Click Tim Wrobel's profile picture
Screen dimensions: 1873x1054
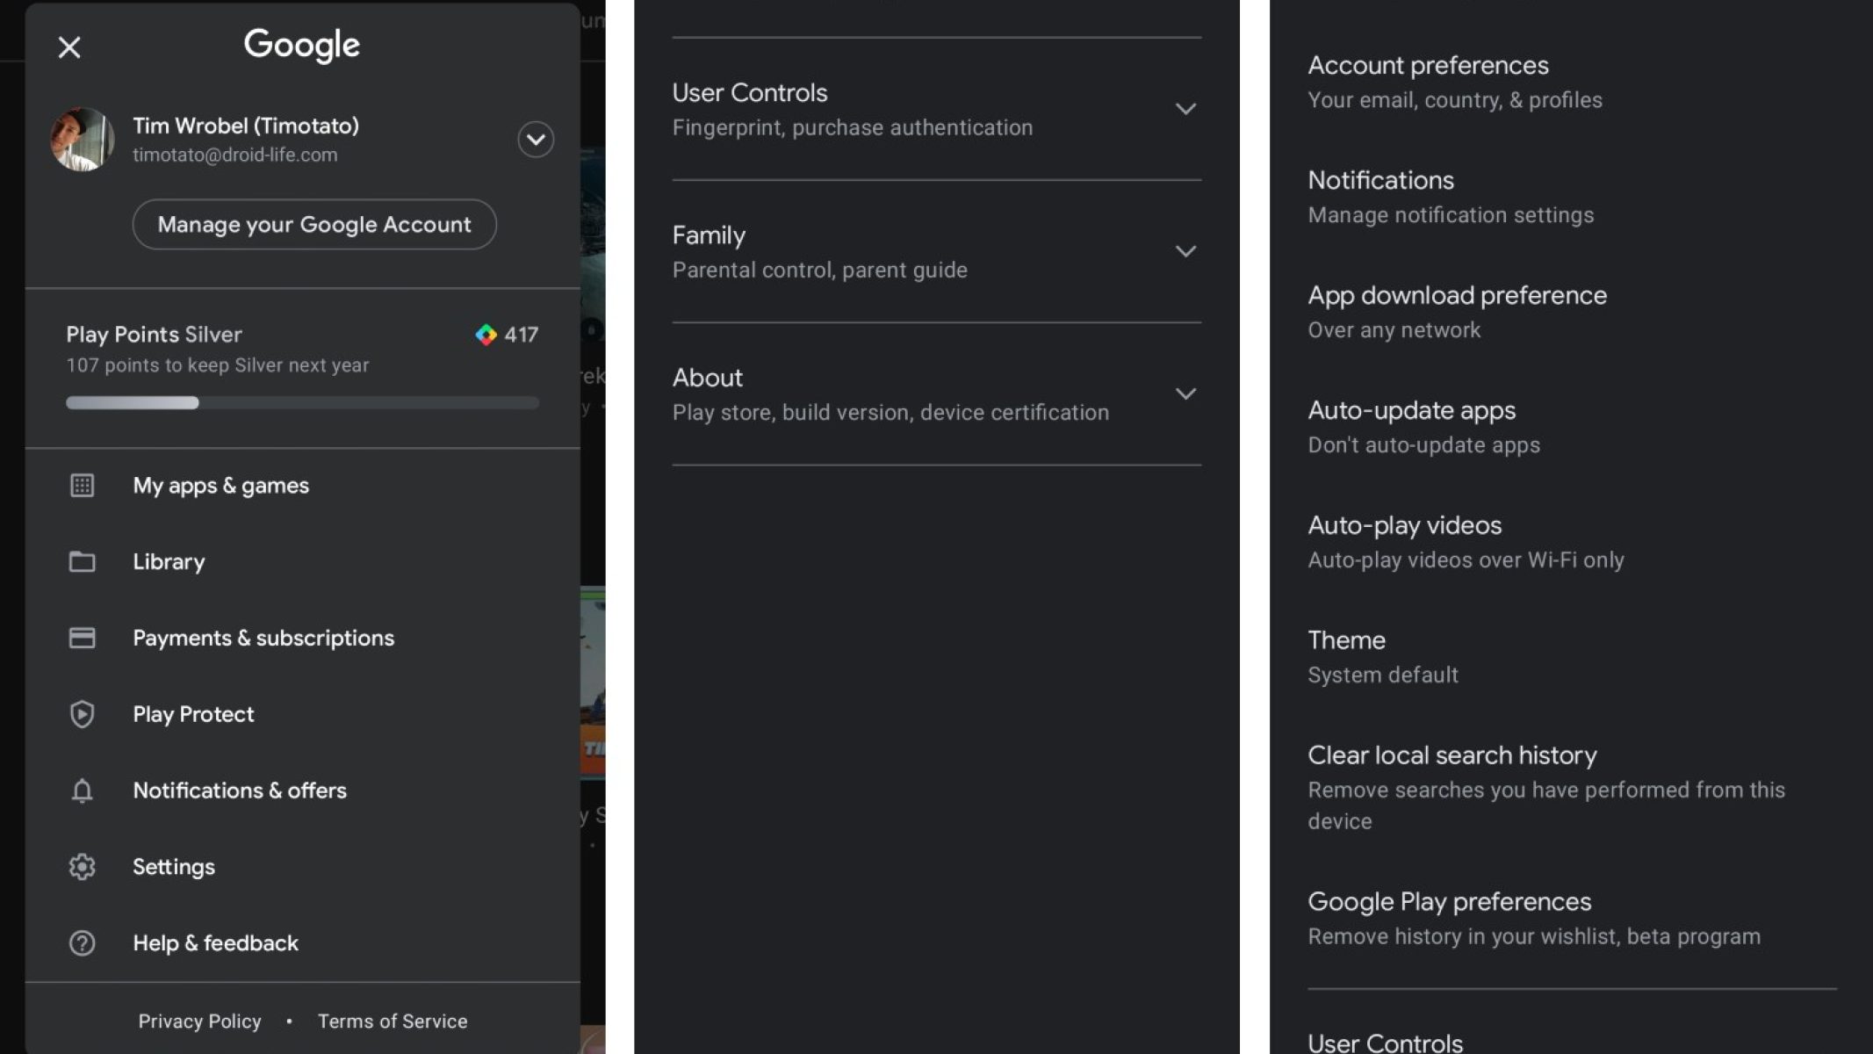pyautogui.click(x=83, y=140)
